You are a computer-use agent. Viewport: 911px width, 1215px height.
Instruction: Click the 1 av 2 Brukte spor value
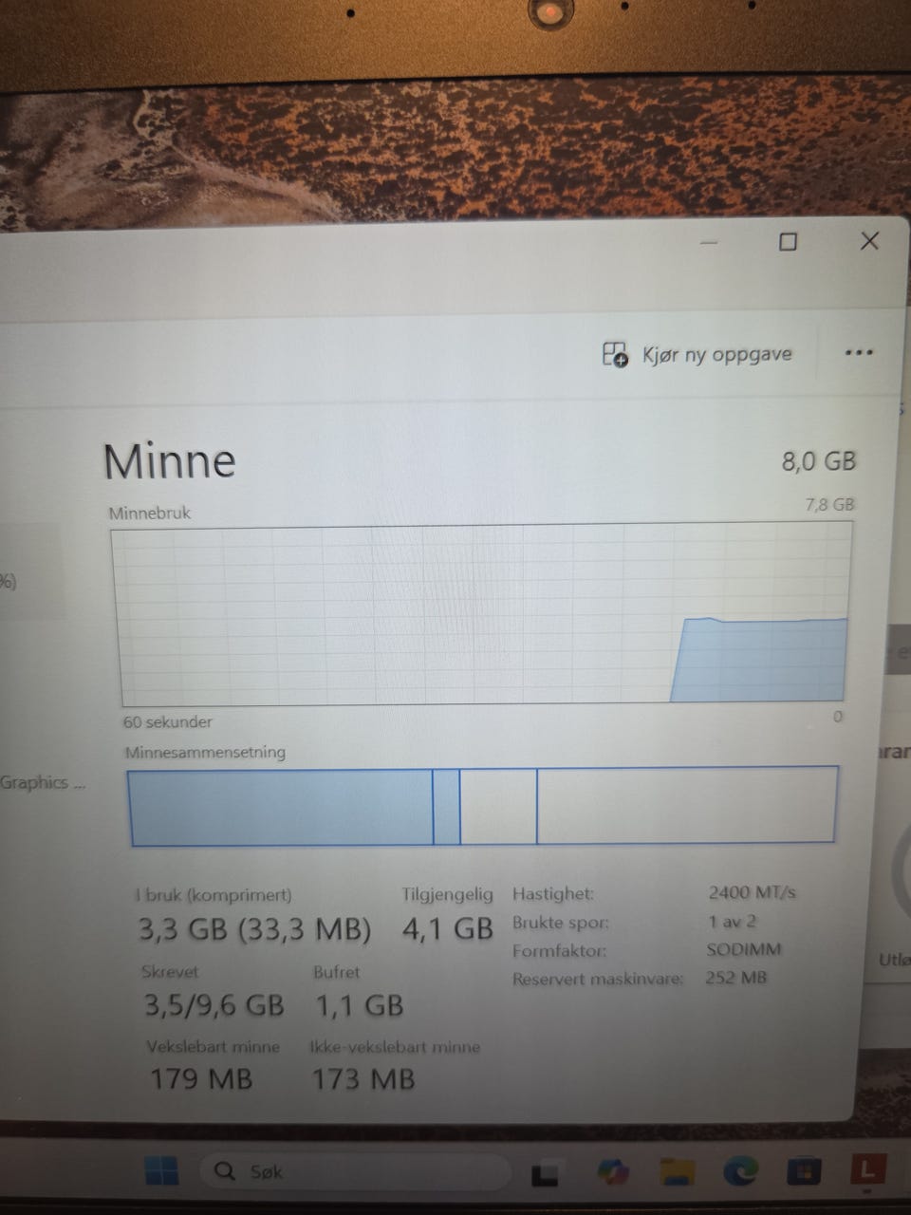(733, 921)
